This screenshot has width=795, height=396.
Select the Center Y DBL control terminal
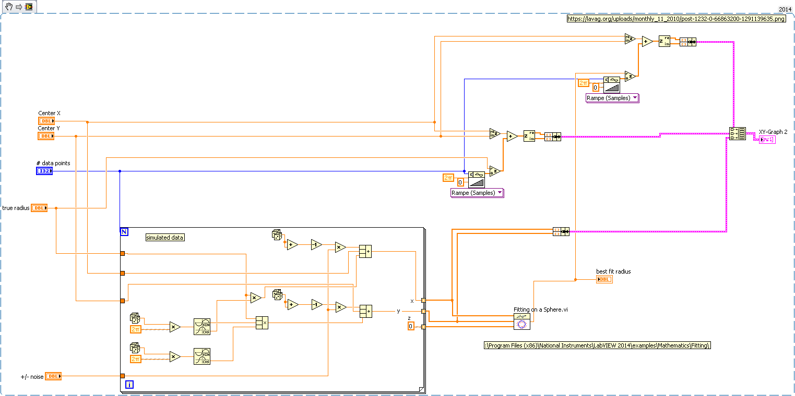pos(46,136)
